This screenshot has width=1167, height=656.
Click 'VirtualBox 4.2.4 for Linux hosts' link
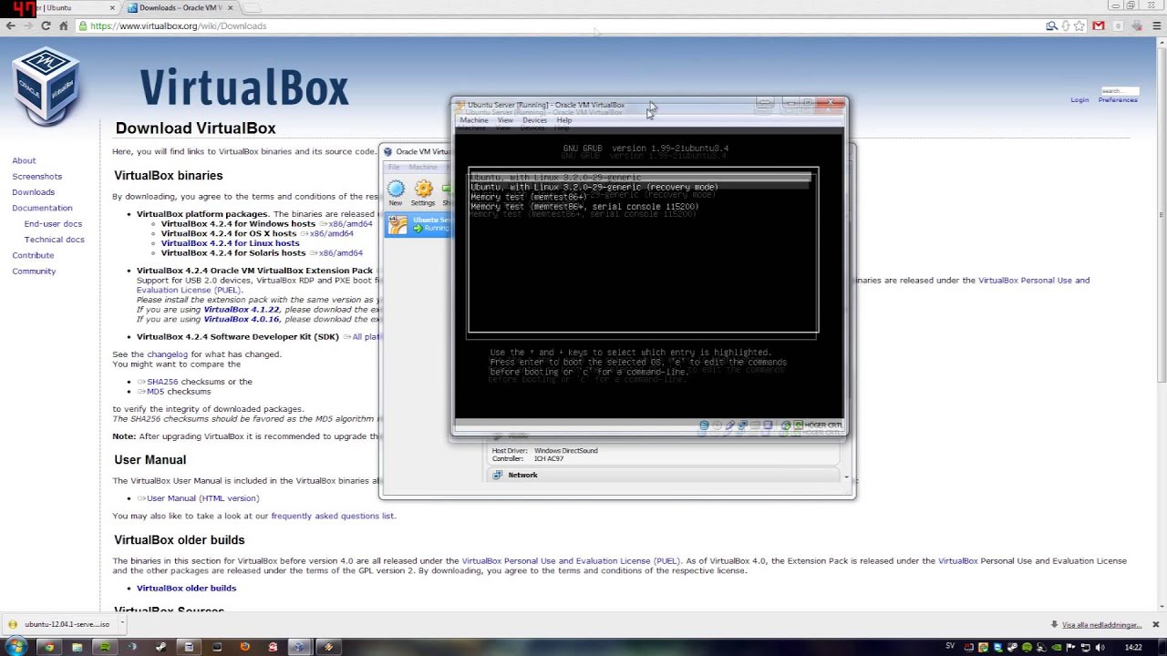tap(230, 243)
